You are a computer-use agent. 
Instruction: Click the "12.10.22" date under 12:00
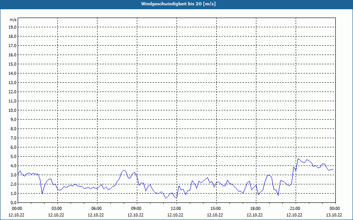click(x=175, y=215)
